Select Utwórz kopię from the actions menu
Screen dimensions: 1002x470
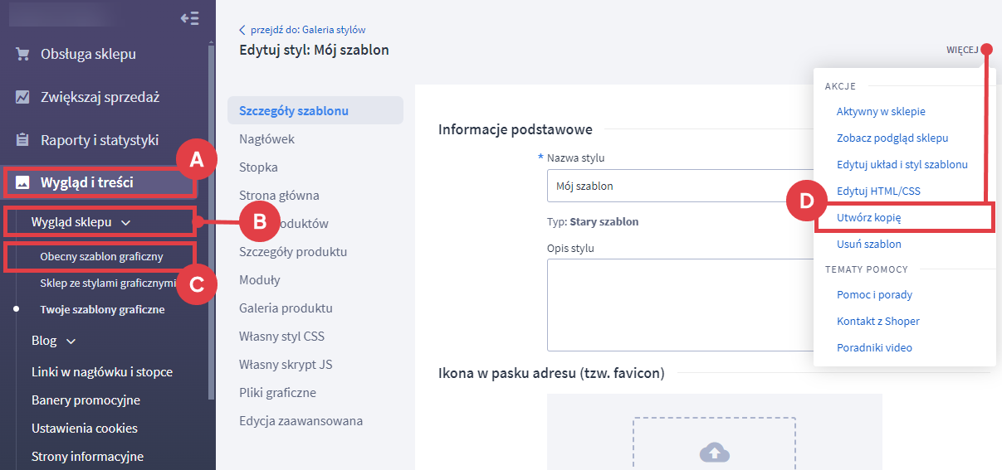coord(868,217)
